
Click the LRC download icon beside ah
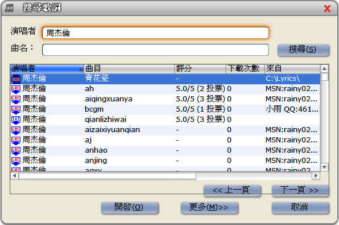(16, 89)
